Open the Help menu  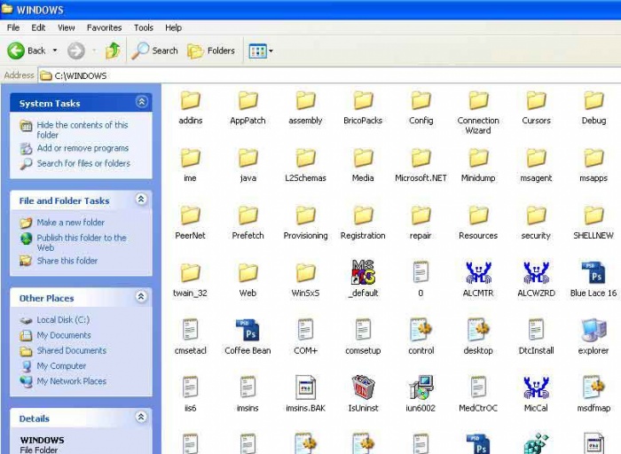pyautogui.click(x=174, y=27)
